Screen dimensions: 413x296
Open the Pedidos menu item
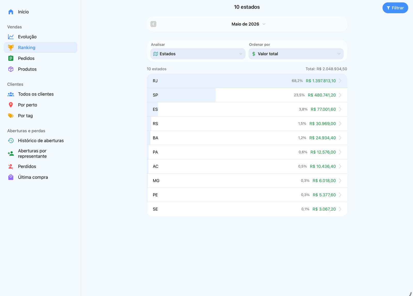tap(41, 58)
